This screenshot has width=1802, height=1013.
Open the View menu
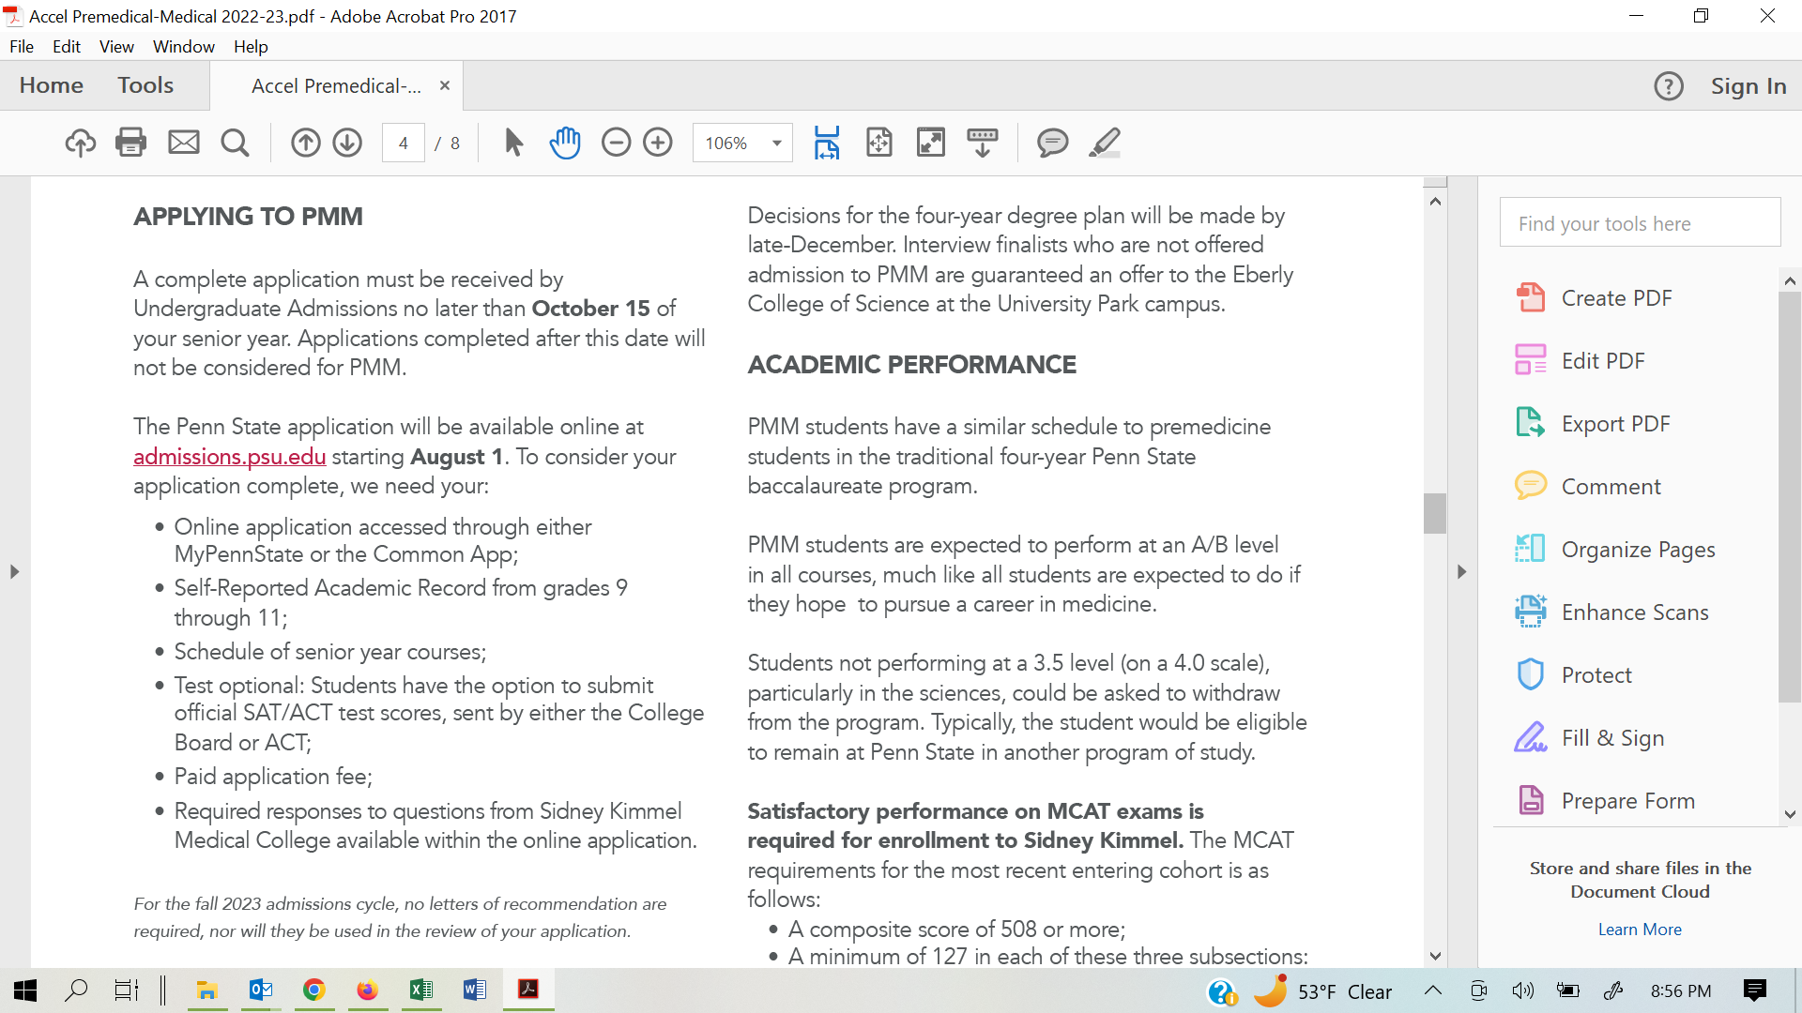coord(116,46)
